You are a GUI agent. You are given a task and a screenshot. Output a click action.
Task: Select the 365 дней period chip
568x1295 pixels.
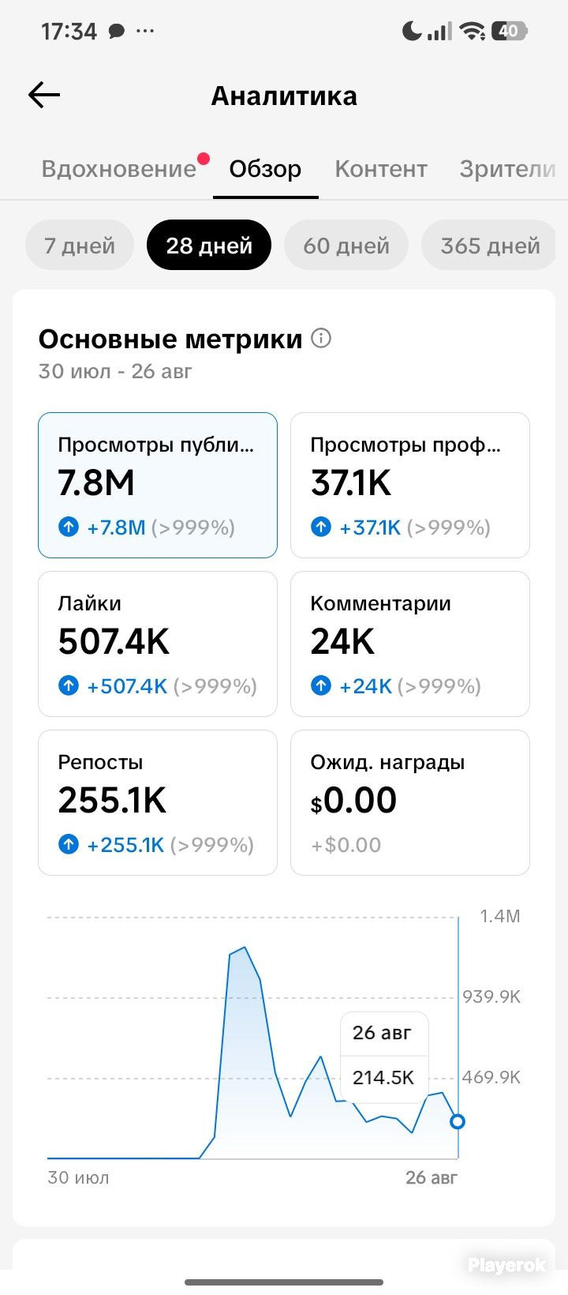click(489, 245)
